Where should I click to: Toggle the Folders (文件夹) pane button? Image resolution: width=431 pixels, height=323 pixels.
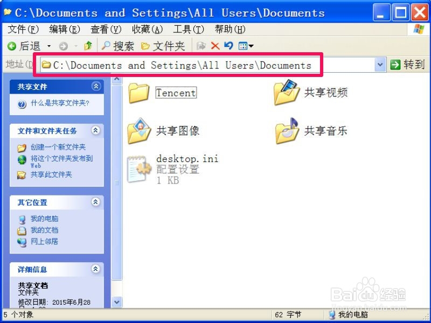163,46
